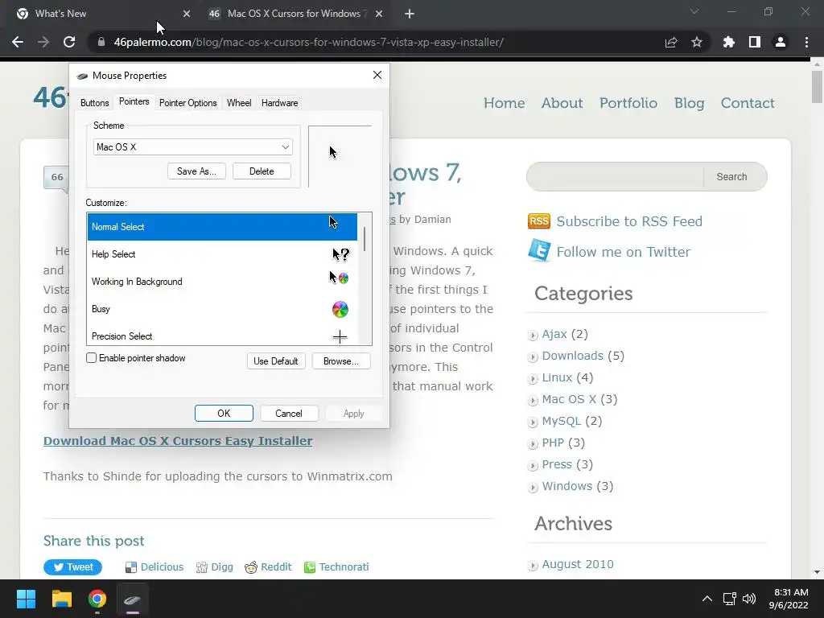The height and width of the screenshot is (618, 824).
Task: Open the Chrome profile icon
Action: 781,42
